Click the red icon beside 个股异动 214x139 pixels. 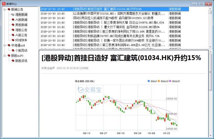click(x=12, y=50)
